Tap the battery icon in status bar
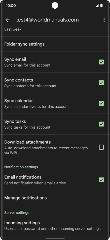This screenshot has width=110, height=240. pos(101,6)
